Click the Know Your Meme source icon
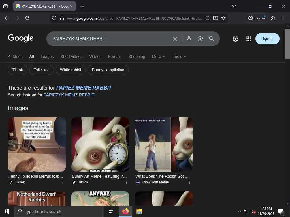 pyautogui.click(x=138, y=182)
